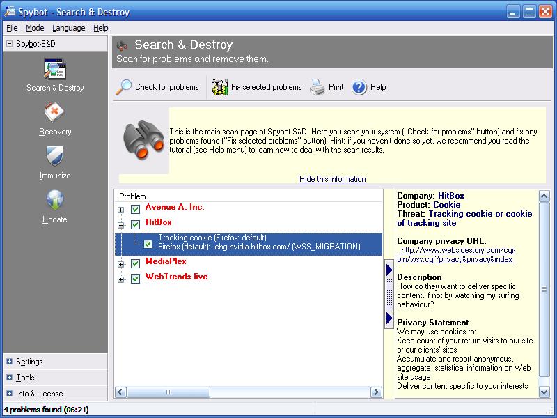Uncheck the Avenue A, Inc. checkbox
Viewport: 557px width, 418px height.
tap(135, 209)
